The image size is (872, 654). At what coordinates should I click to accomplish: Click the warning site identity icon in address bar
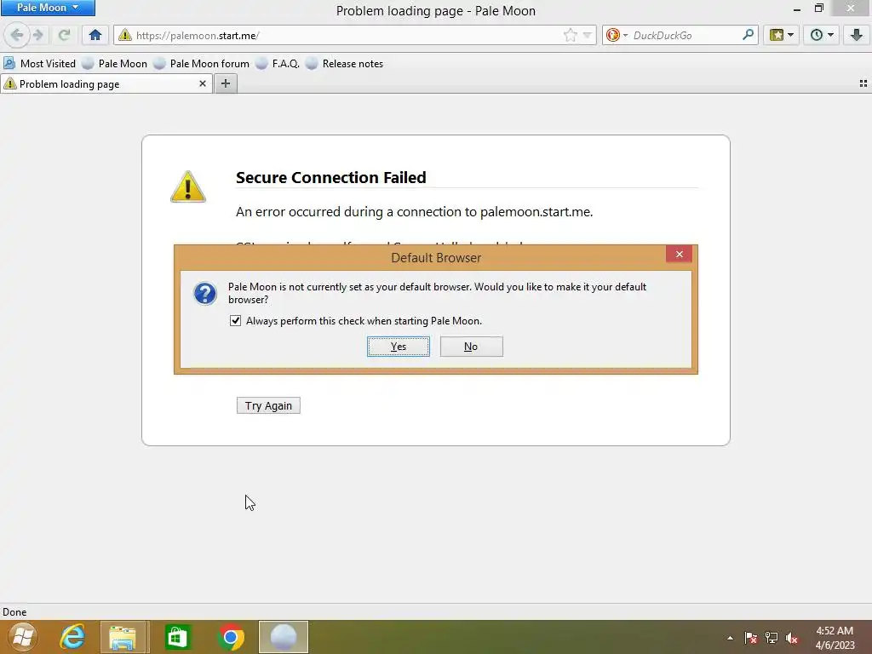[125, 35]
